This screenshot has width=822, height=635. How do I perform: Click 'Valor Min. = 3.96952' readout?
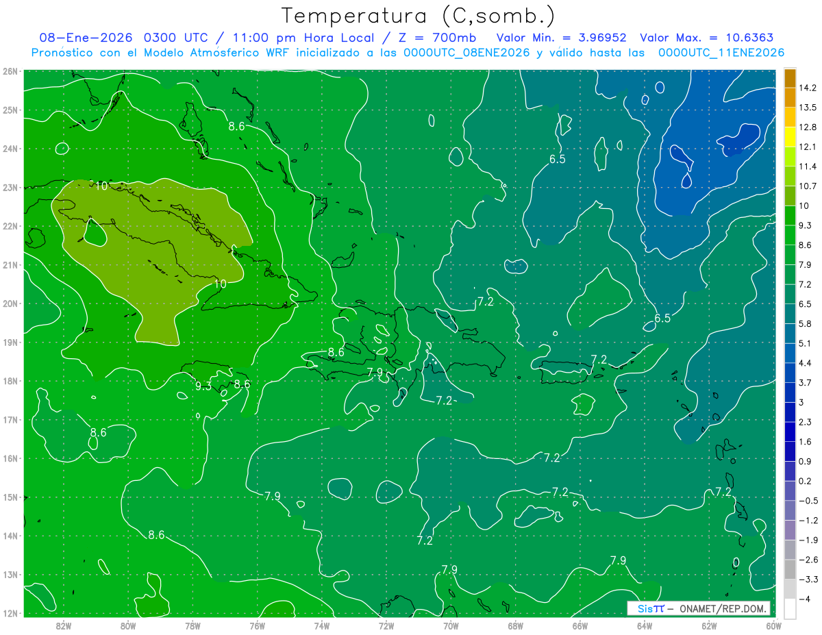tap(562, 38)
